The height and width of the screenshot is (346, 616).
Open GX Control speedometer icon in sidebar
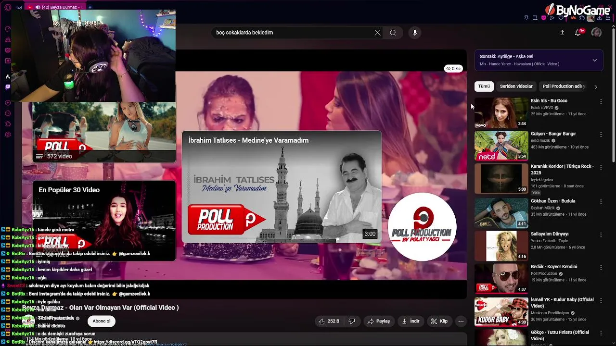8,29
